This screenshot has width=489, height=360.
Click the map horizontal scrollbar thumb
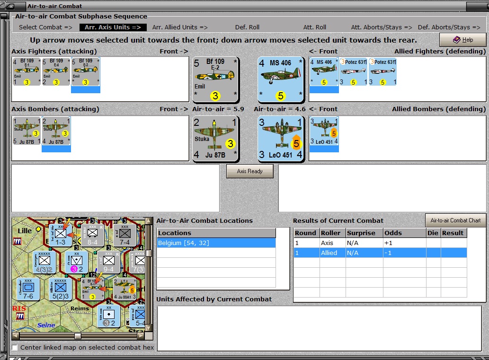[78, 336]
